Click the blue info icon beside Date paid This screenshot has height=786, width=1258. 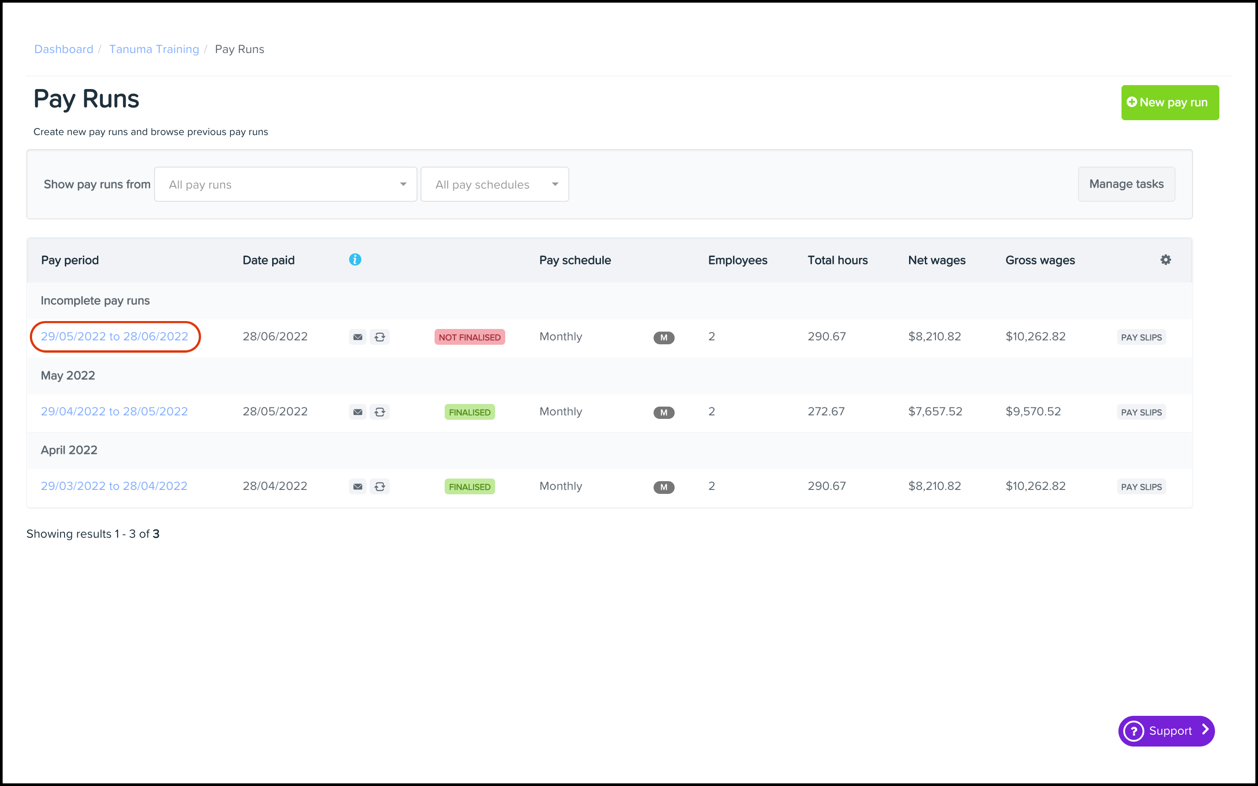pos(355,259)
